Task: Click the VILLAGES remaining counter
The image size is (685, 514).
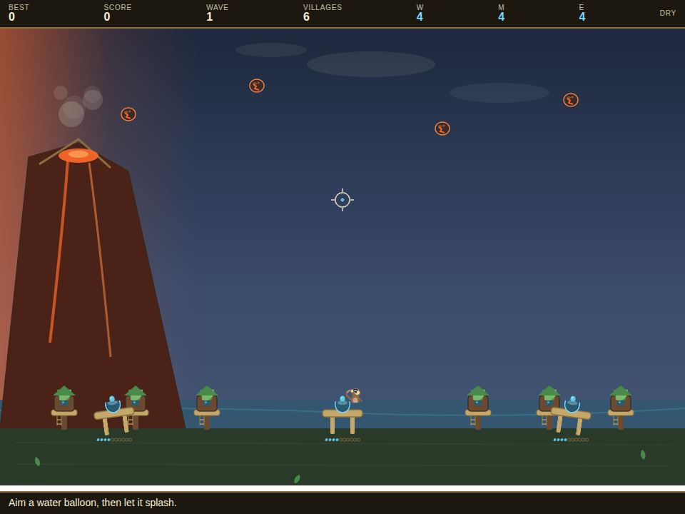Action: click(323, 13)
